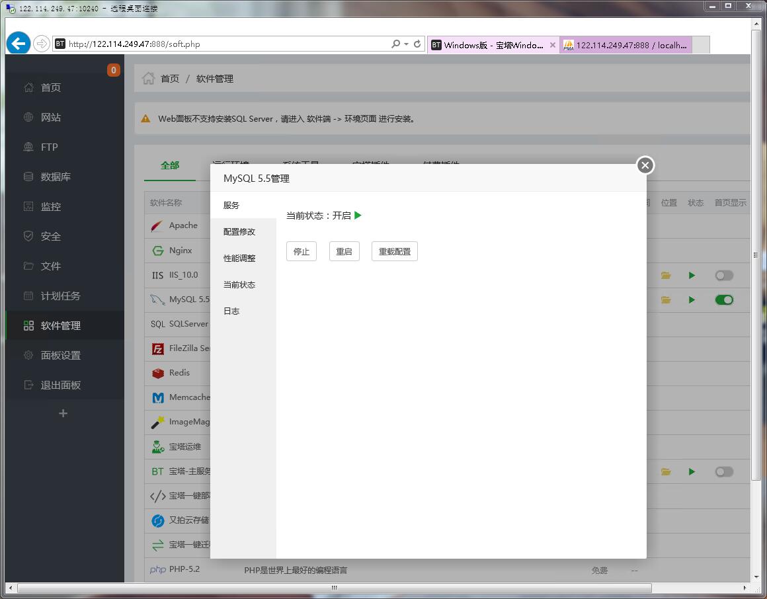Click the green status play icon for 宝塔-主服务

[x=692, y=472]
